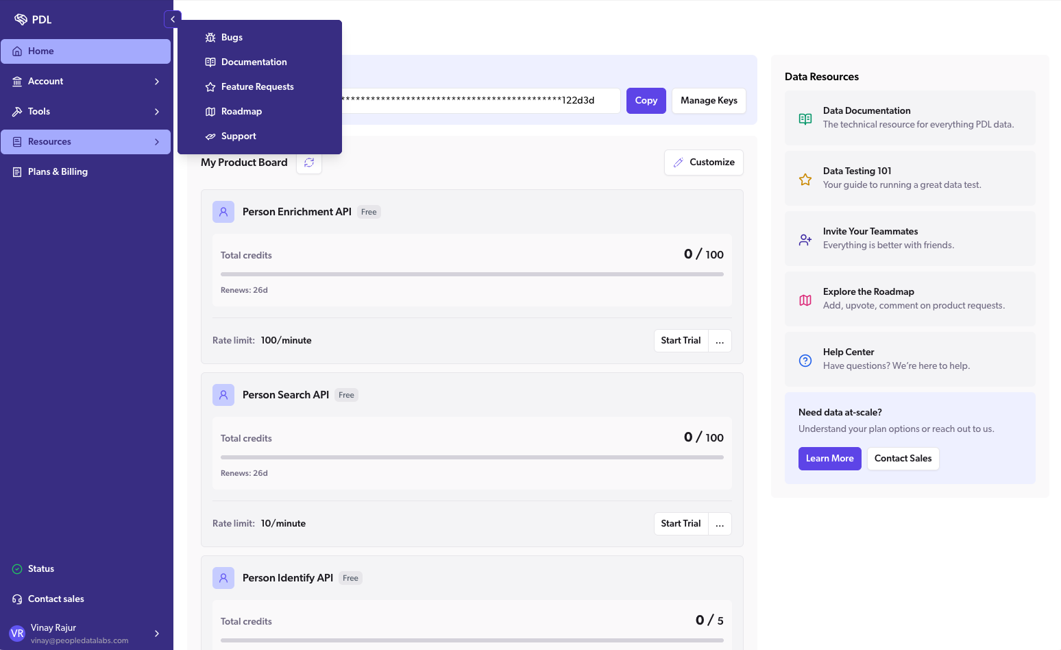Open the Data Testing 101 guide title
Viewport: 1061px width, 650px height.
coord(857,171)
